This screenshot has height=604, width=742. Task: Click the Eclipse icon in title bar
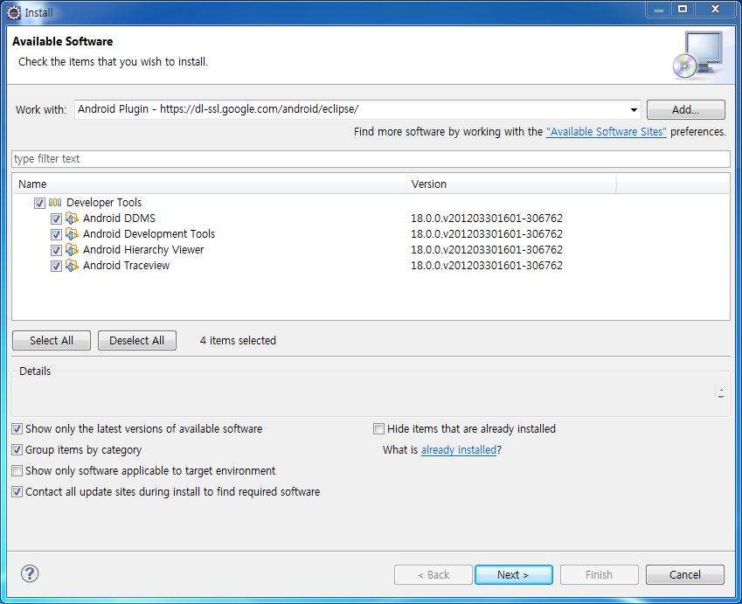[14, 12]
